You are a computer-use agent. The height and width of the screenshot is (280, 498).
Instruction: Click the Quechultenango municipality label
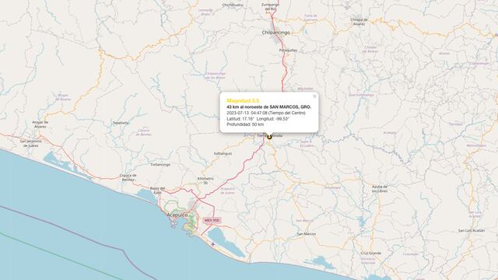tap(361, 95)
